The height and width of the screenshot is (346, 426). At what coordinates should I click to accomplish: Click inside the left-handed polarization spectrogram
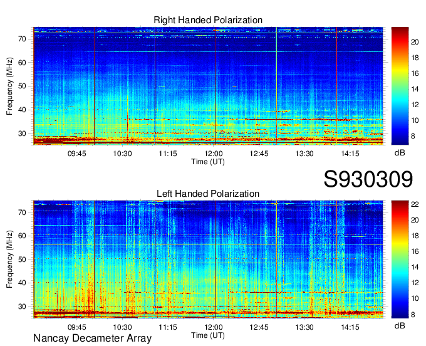[x=208, y=259]
